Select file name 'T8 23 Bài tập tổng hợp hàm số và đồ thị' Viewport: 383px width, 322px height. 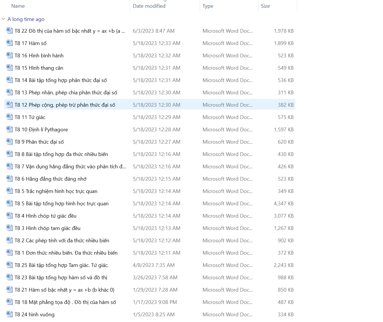click(x=61, y=278)
